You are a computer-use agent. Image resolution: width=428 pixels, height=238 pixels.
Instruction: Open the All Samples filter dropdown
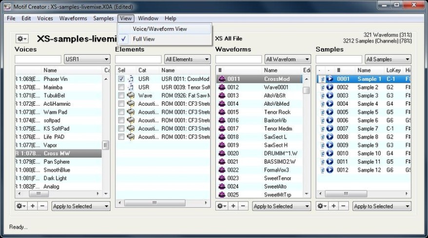(388, 59)
